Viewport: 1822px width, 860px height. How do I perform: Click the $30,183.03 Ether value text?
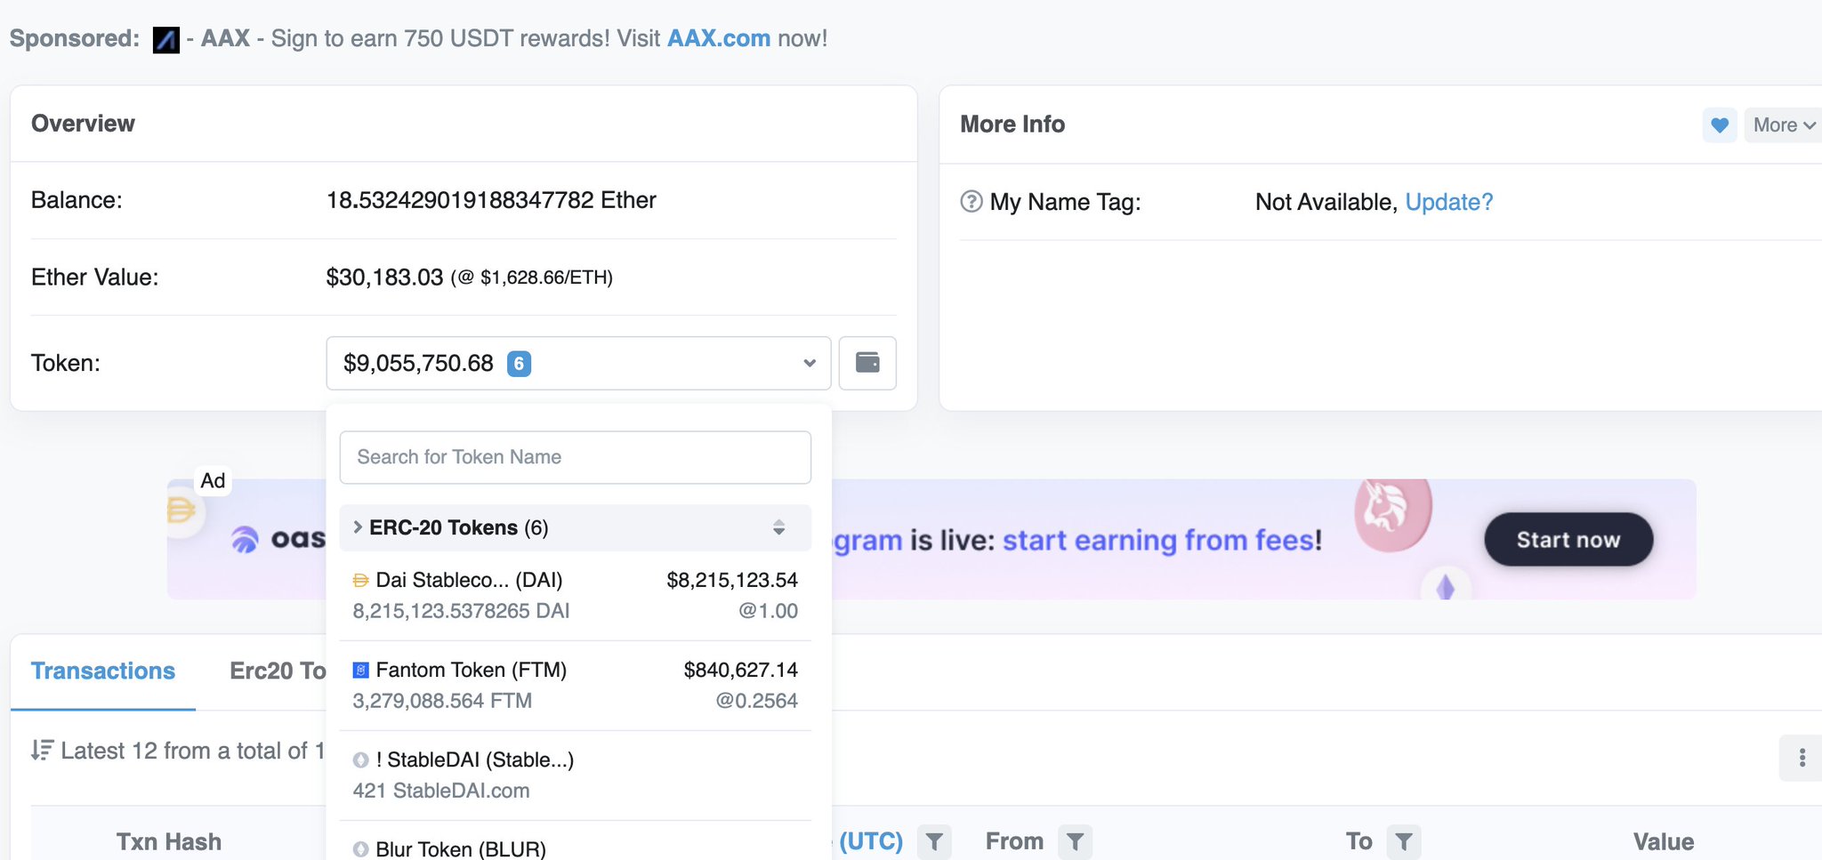(x=384, y=277)
